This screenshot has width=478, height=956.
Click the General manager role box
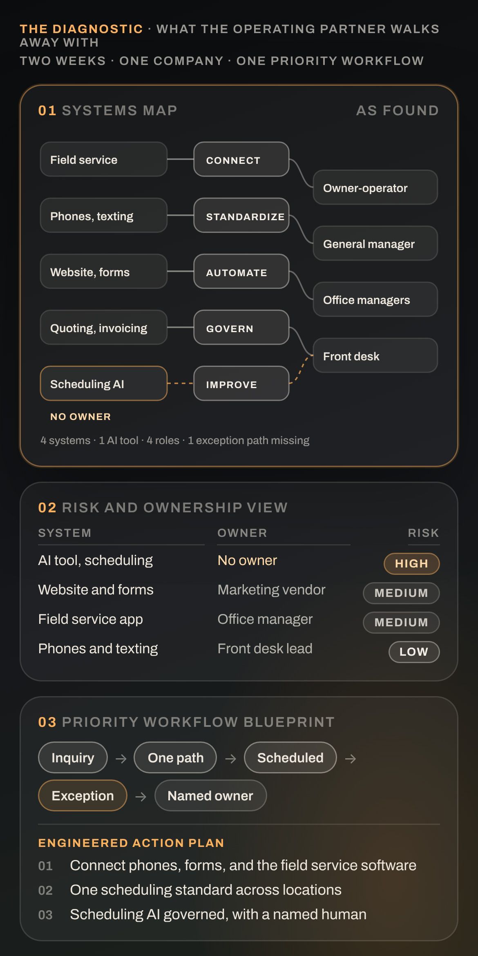pyautogui.click(x=375, y=243)
